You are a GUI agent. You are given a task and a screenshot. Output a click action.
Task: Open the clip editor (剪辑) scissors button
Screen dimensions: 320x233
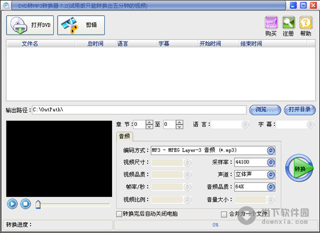[81, 25]
